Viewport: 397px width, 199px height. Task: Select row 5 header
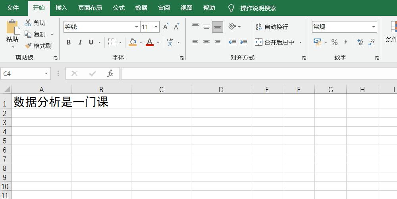(x=6, y=141)
